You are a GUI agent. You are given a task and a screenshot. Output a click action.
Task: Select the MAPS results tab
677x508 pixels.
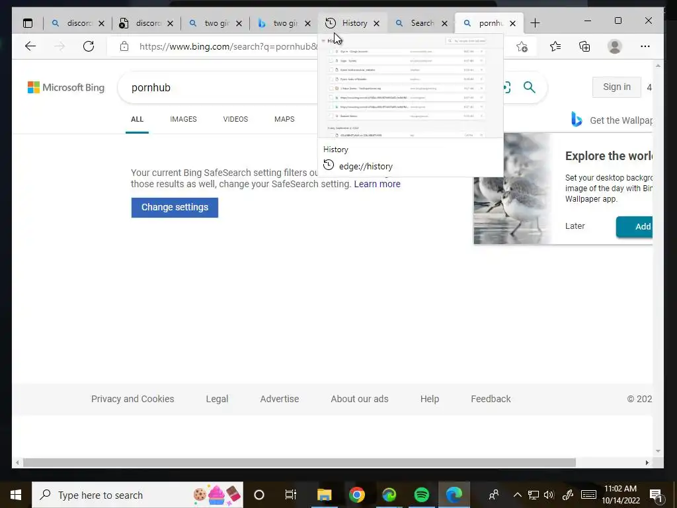[x=284, y=119]
